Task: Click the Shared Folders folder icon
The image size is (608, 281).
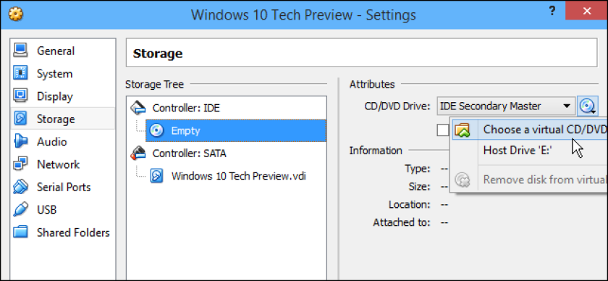Action: point(20,232)
